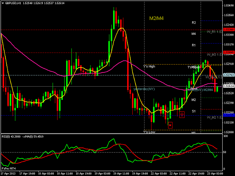The image size is (235, 176).
Task: Click the FxPro MT4 label in RSI pane
Action: click(x=9, y=168)
